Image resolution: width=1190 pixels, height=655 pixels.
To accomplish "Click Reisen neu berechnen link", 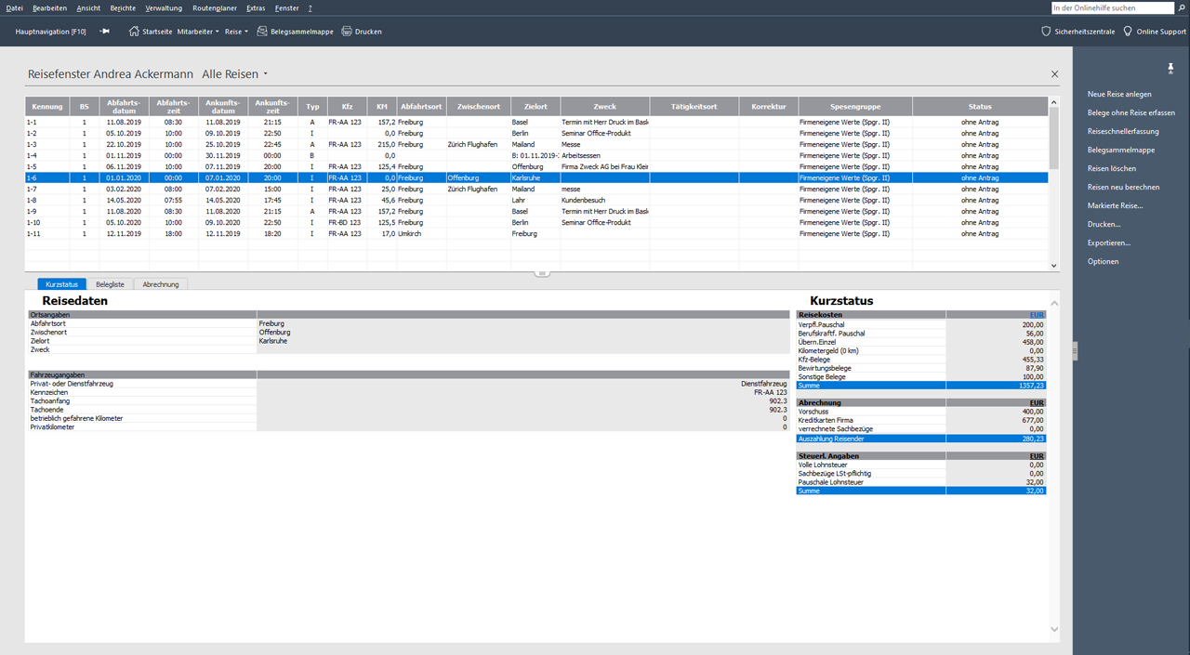I will tap(1123, 187).
